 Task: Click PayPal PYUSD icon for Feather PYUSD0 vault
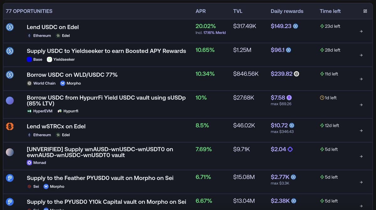click(10, 178)
